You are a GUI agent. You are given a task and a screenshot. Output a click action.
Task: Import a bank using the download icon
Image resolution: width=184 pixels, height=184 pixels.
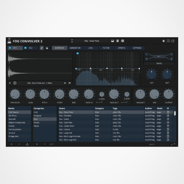pos(27,144)
